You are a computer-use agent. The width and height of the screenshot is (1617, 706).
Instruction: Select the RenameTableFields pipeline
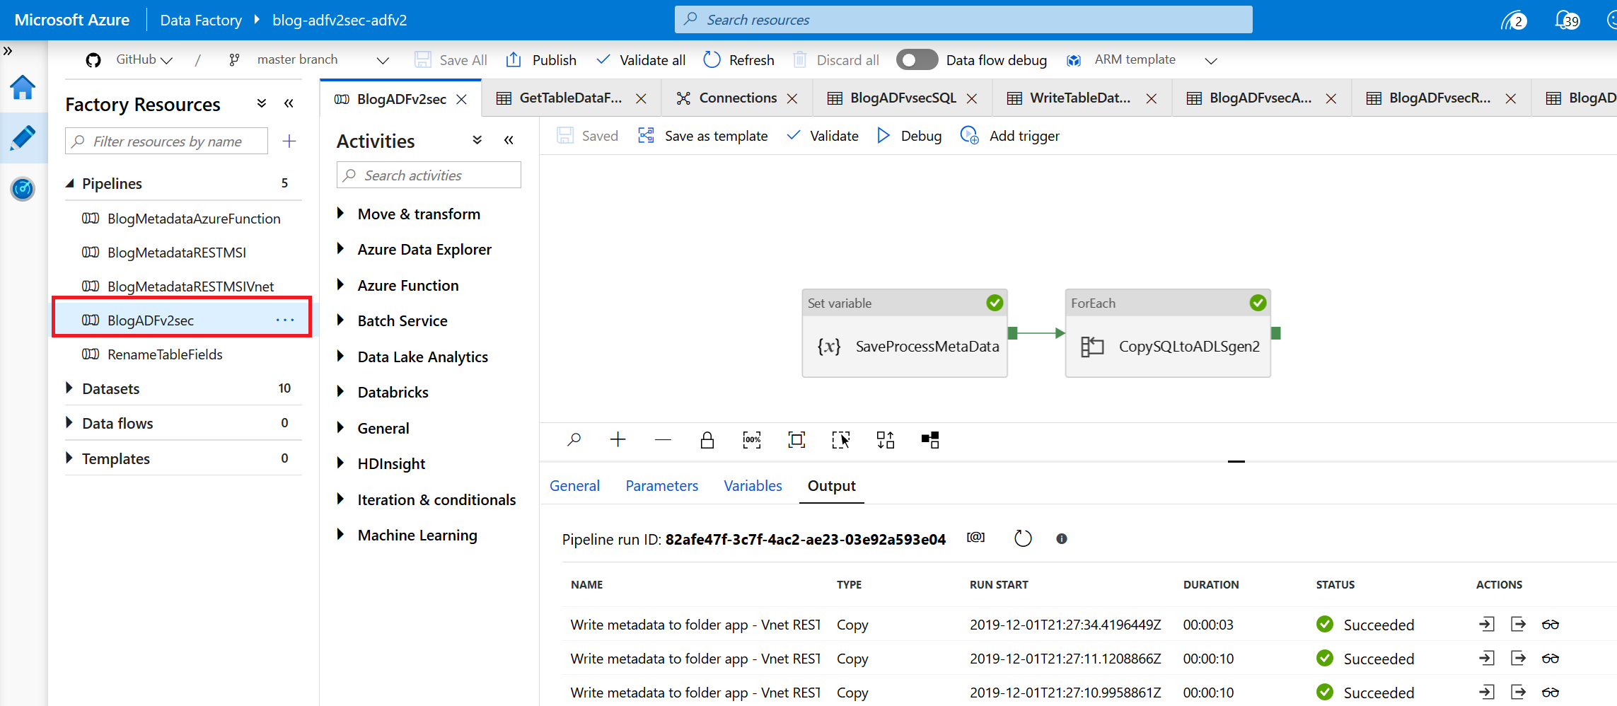(165, 354)
